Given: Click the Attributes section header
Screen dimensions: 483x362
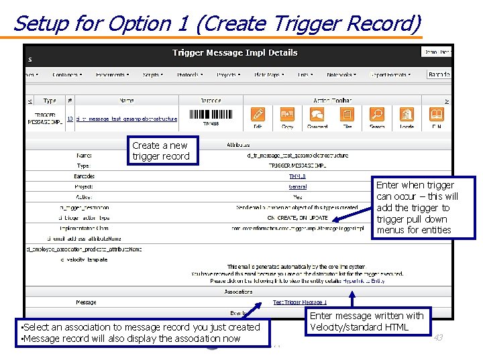Looking at the screenshot, I should pos(238,145).
